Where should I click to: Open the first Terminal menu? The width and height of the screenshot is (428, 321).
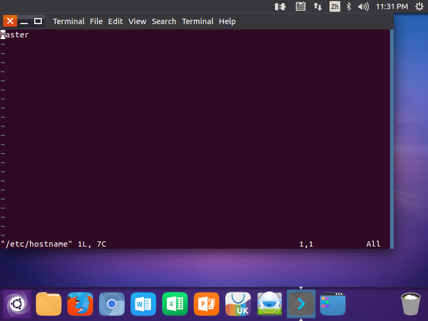pyautogui.click(x=68, y=21)
